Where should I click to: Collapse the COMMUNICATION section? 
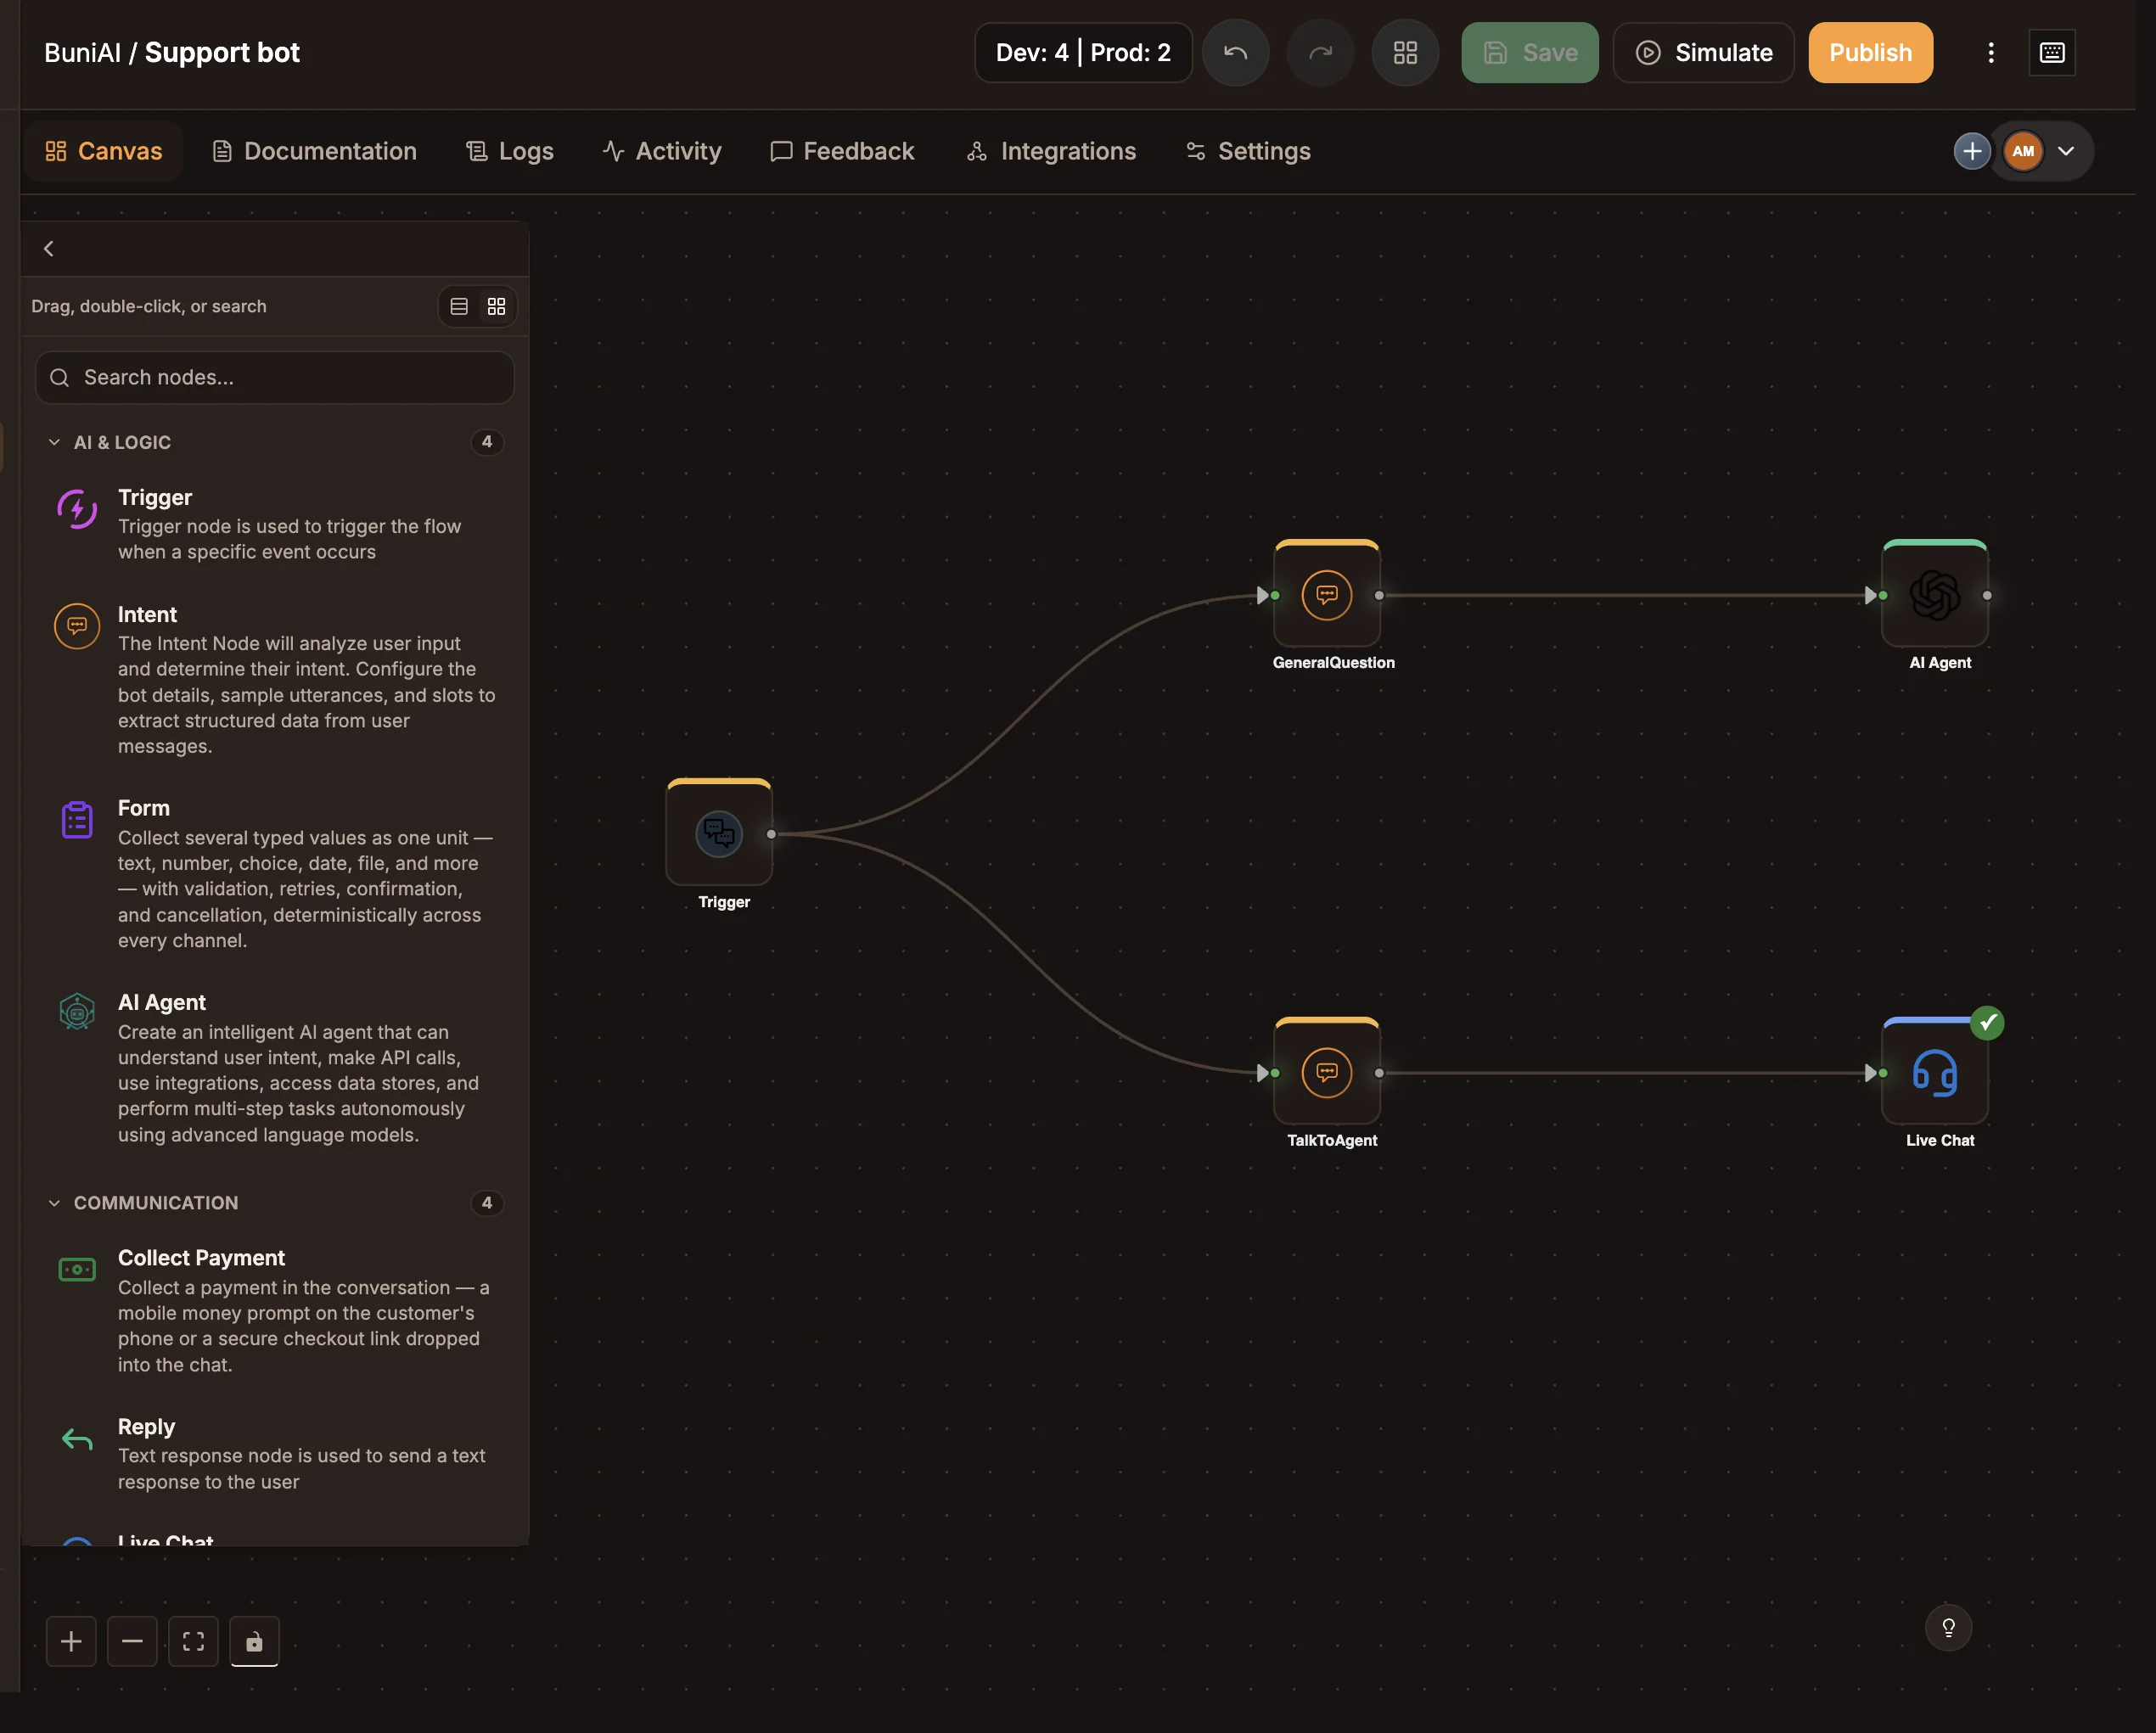54,1202
